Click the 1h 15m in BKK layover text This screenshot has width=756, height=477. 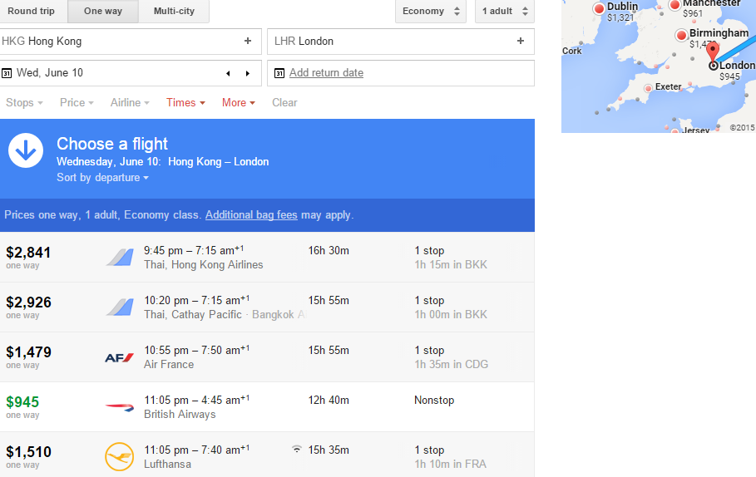[x=451, y=264]
